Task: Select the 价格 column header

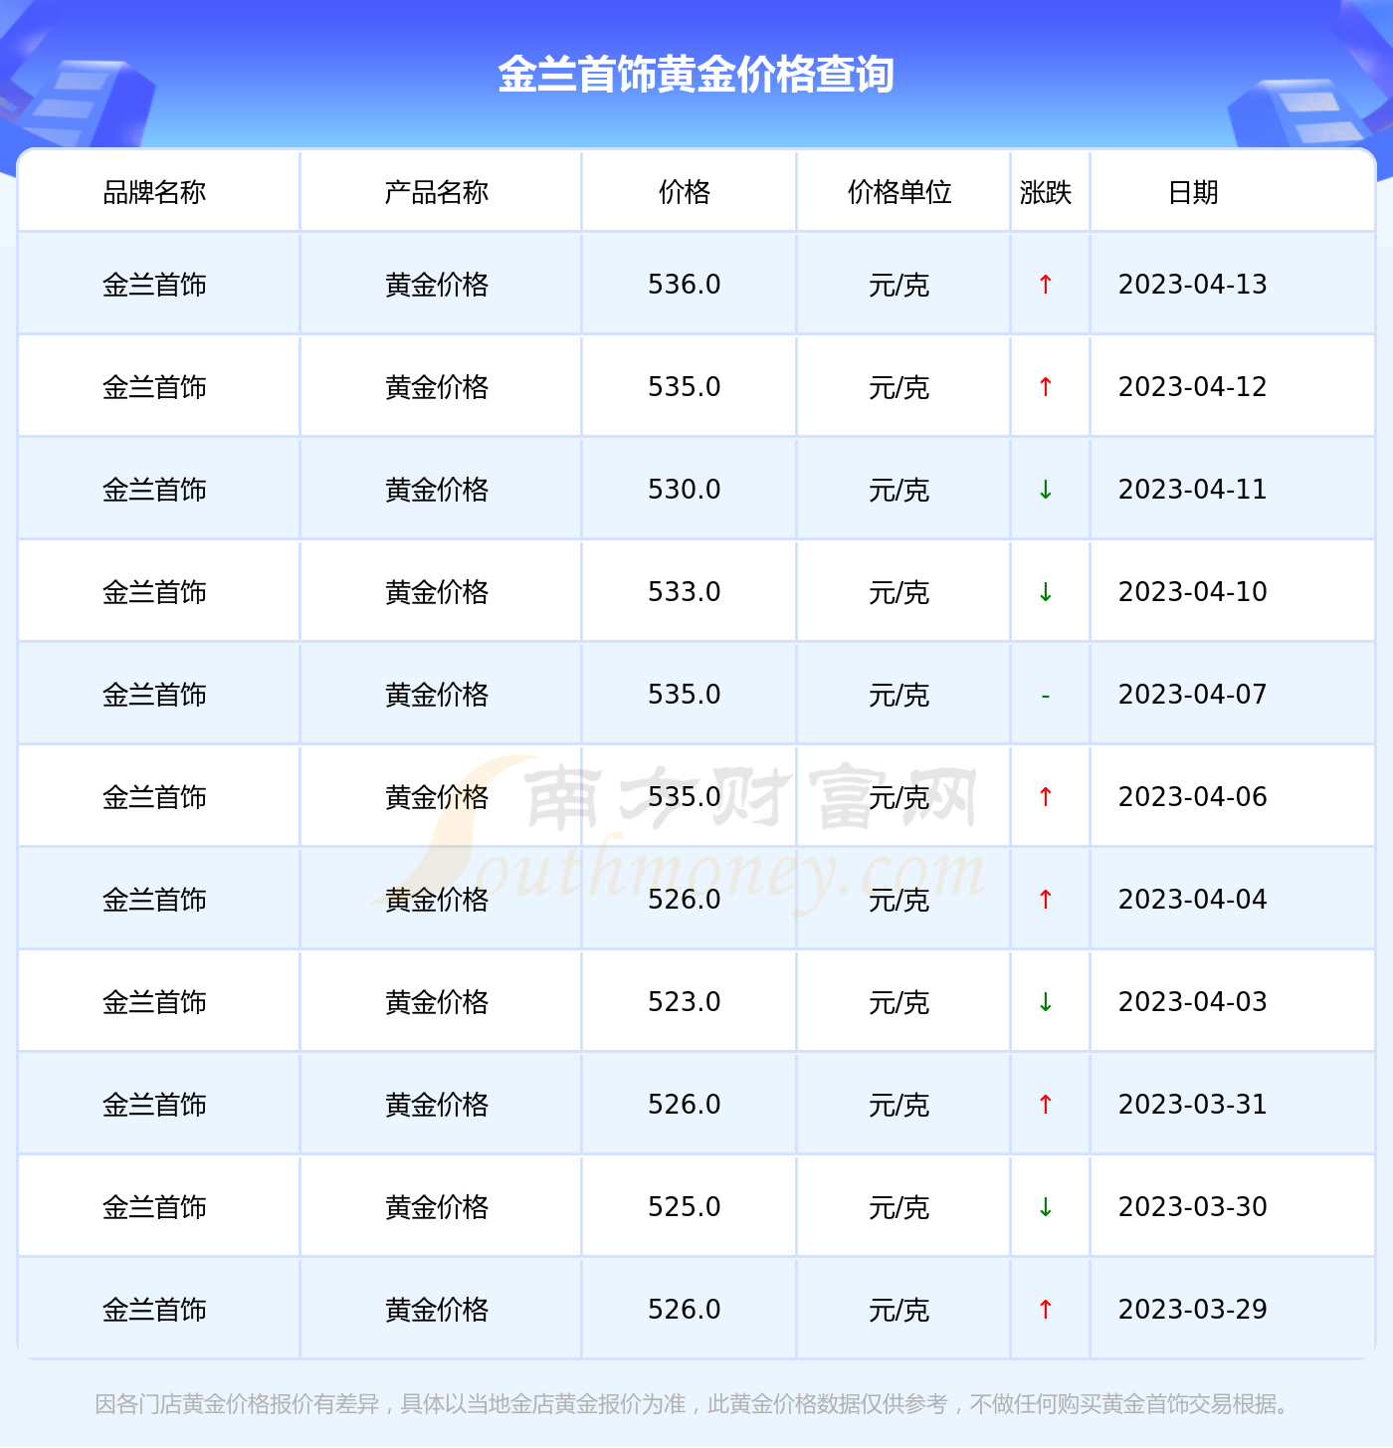Action: 685,192
